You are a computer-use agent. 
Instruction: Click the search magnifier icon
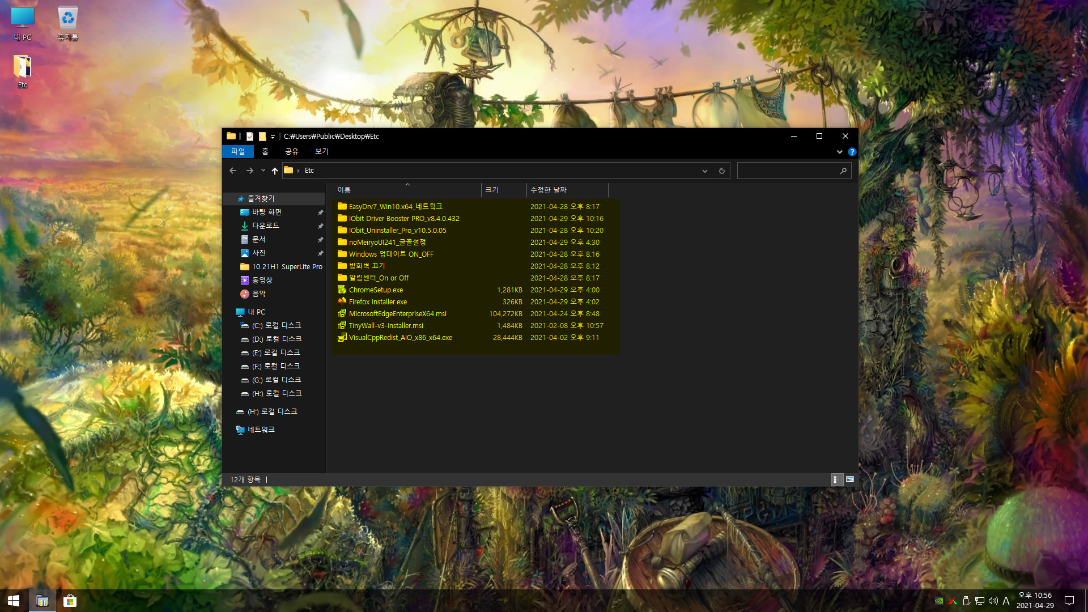pos(843,171)
